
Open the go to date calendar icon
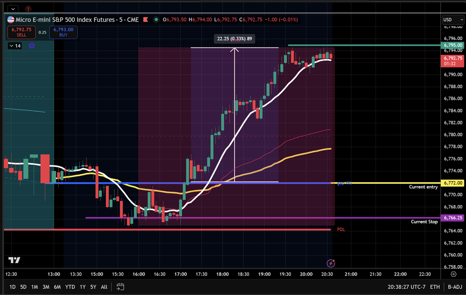[120, 287]
